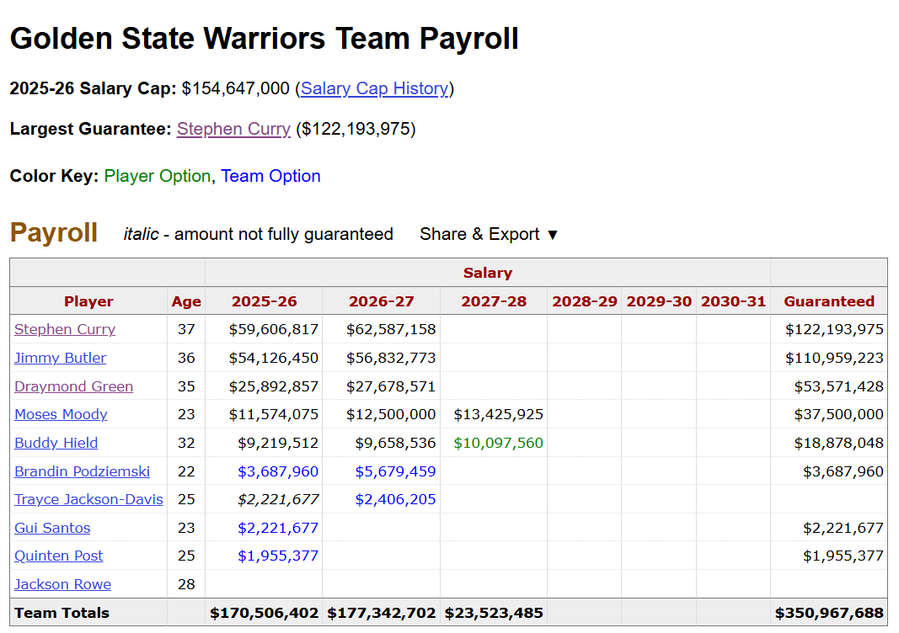Open Quinten Post player link
The height and width of the screenshot is (633, 899).
click(58, 556)
